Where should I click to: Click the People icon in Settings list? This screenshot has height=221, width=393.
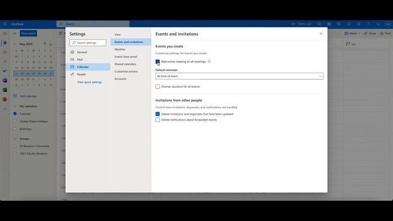point(72,74)
